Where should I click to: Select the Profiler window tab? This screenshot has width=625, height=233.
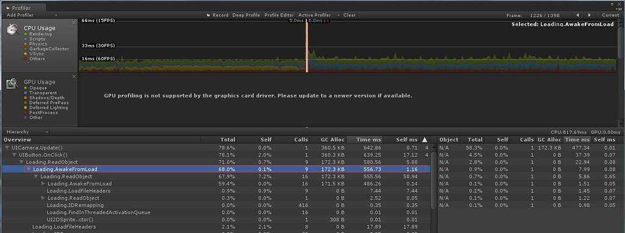(x=23, y=7)
